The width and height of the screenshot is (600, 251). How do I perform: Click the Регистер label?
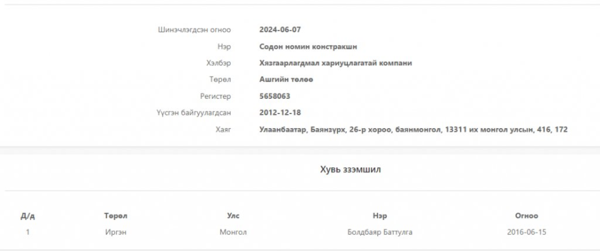click(x=216, y=96)
